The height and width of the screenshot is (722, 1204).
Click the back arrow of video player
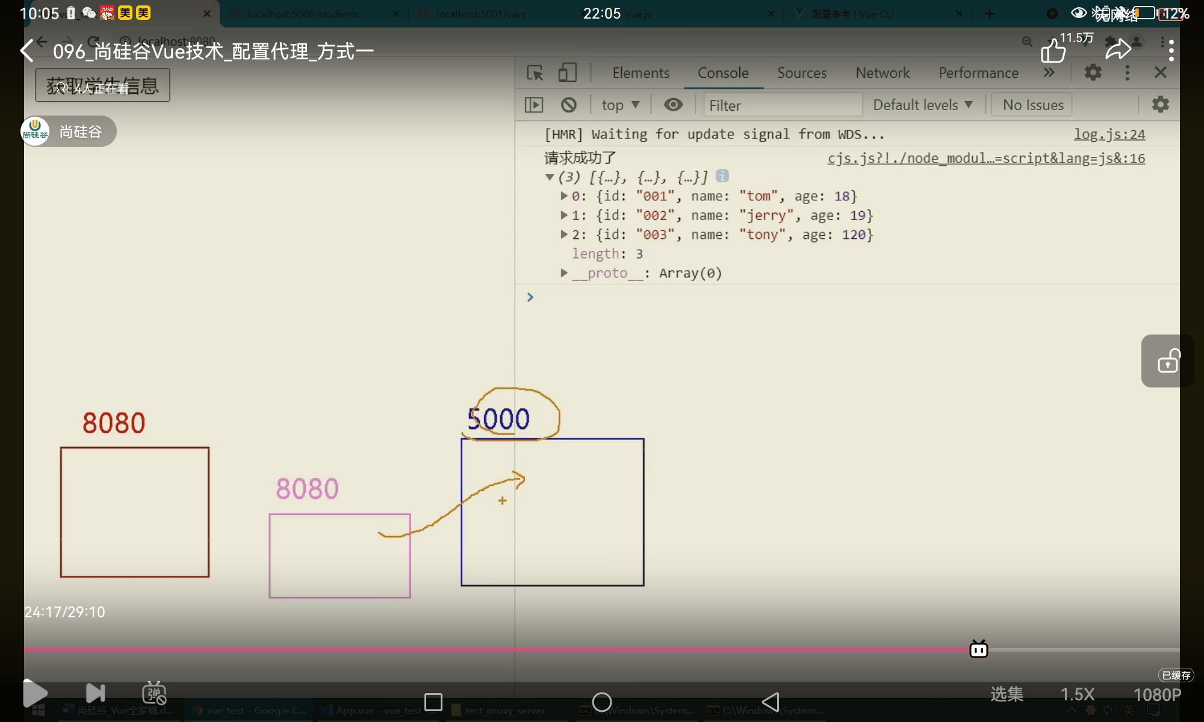(27, 51)
